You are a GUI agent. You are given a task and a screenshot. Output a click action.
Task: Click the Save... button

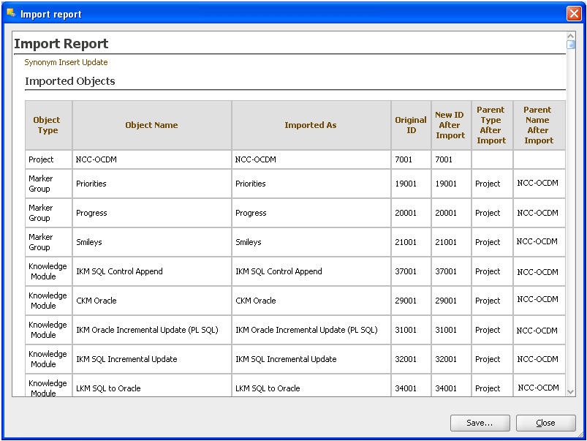(x=480, y=423)
